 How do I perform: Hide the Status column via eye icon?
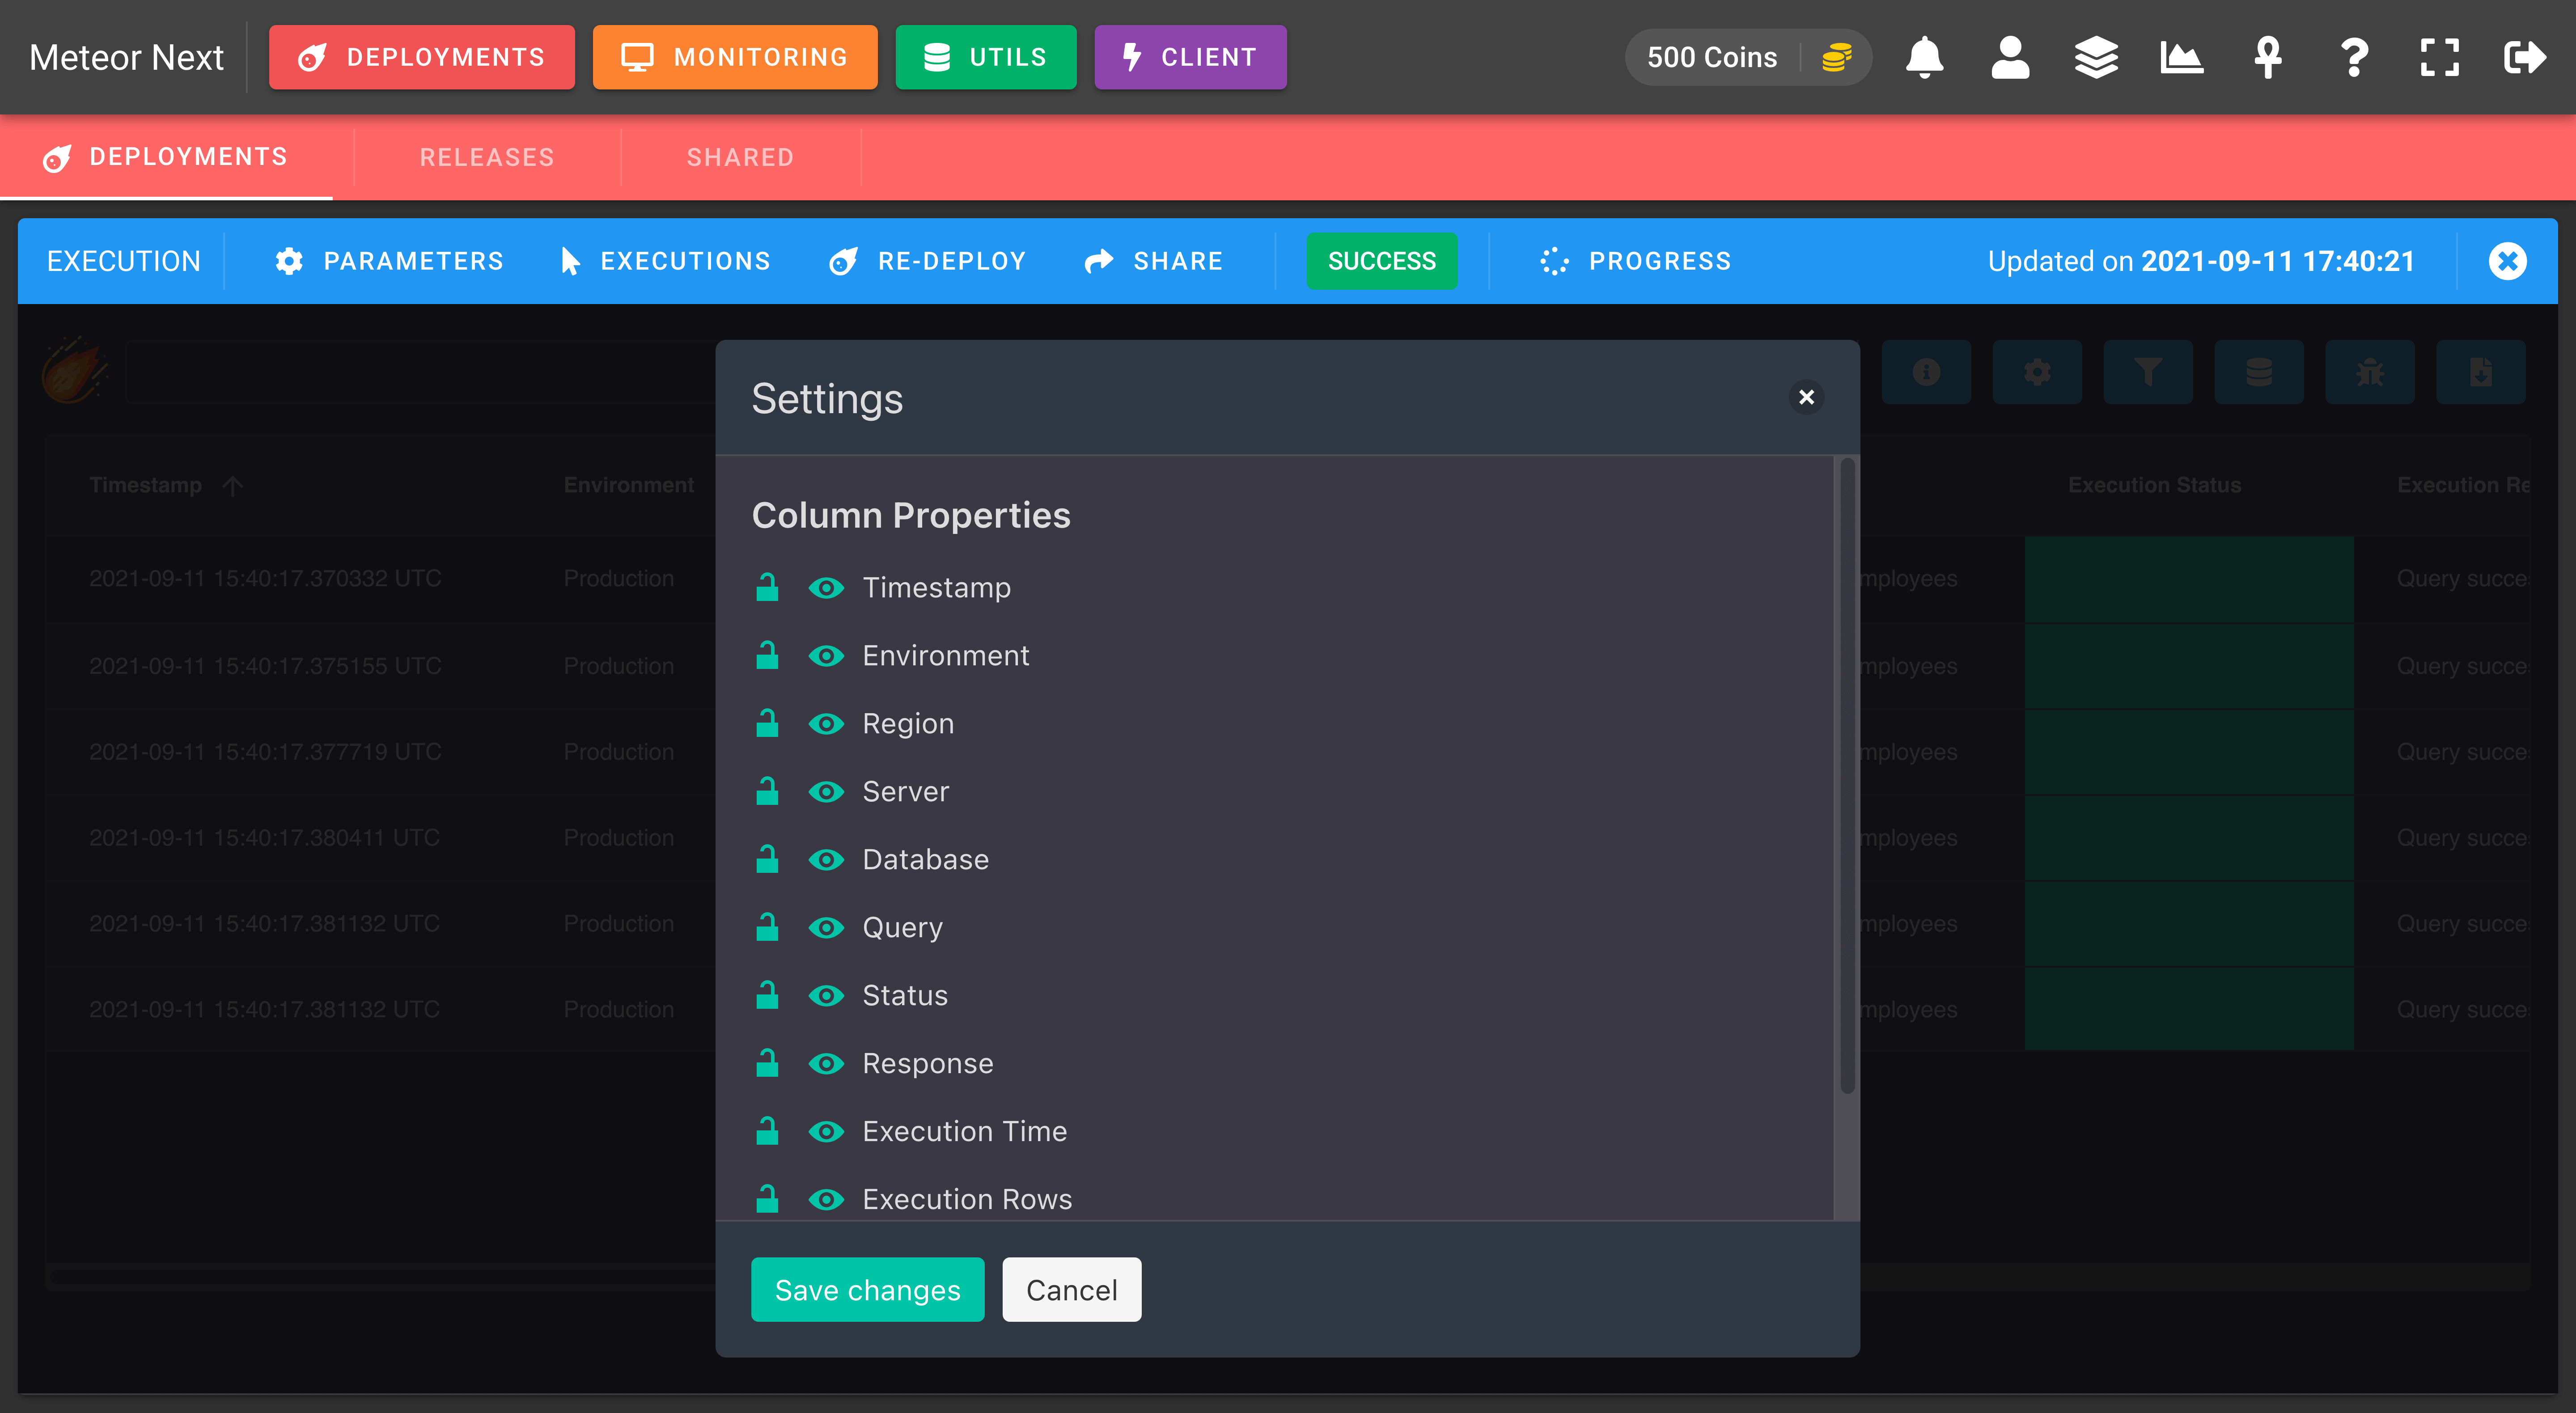click(826, 996)
